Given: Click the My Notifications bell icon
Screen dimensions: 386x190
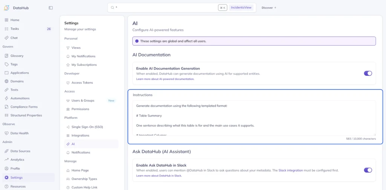Looking at the screenshot, I should click(68, 56).
